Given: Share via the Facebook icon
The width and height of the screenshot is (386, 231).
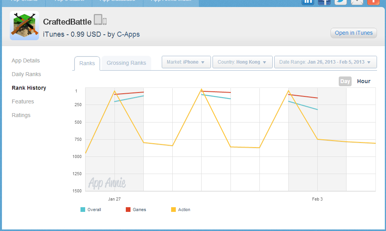Looking at the screenshot, I should (x=324, y=2).
